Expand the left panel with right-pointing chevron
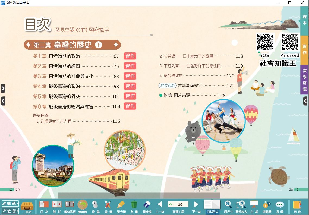The image size is (309, 215). 3,88
